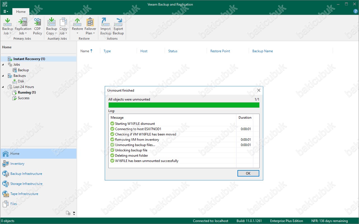Select 'Unlocking backup file' log entry
The height and width of the screenshot is (224, 359).
pos(184,150)
